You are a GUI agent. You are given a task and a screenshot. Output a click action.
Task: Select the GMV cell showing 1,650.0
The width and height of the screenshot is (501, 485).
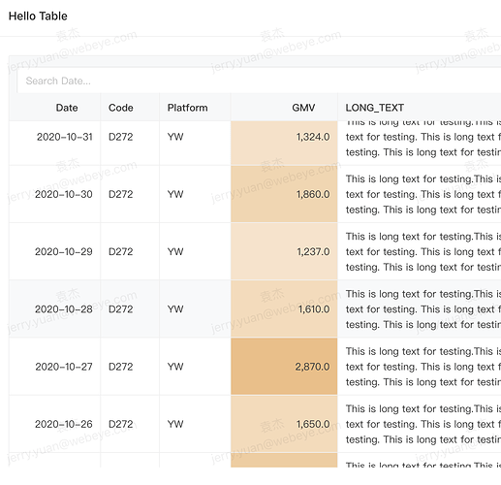click(x=284, y=424)
